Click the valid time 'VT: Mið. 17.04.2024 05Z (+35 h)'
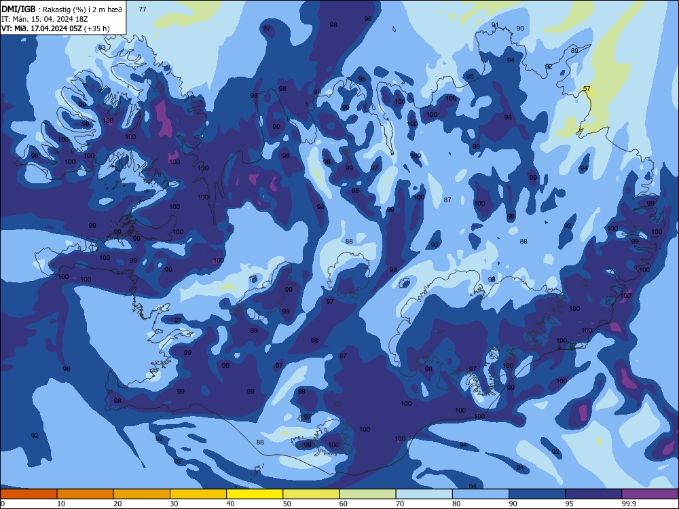The image size is (679, 509). point(56,29)
